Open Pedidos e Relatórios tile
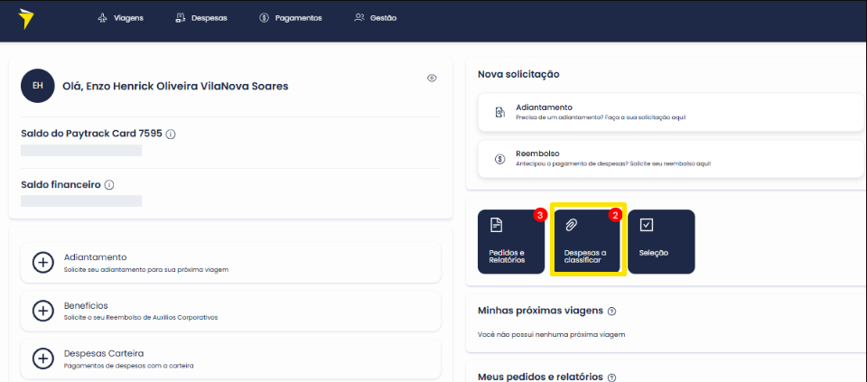The width and height of the screenshot is (867, 382). click(511, 242)
